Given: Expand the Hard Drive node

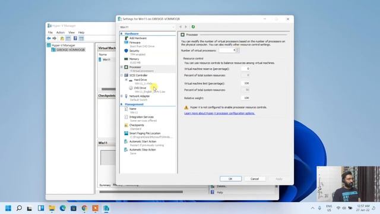Looking at the screenshot, I should click(x=126, y=80).
